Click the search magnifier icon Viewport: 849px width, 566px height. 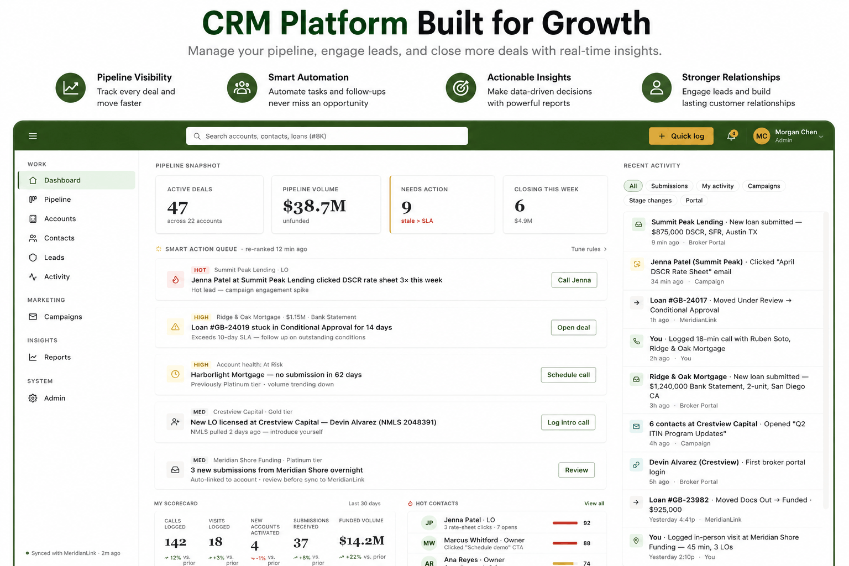[197, 136]
